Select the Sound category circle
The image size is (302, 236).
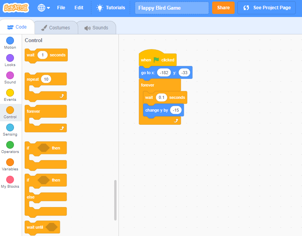click(x=10, y=75)
